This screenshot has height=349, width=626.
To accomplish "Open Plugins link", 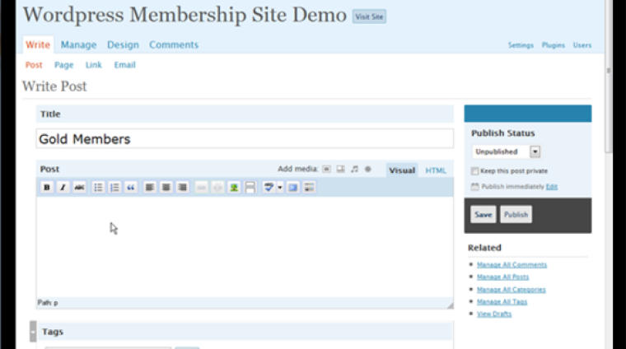I will point(554,45).
